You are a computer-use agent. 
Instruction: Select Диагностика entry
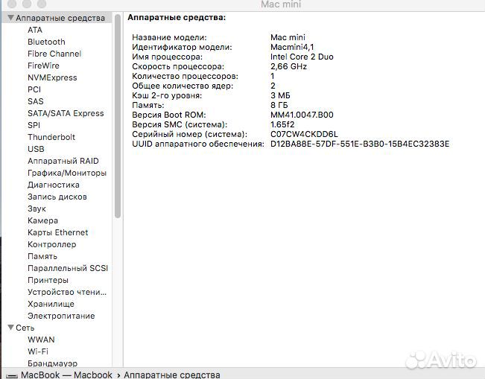tap(54, 185)
